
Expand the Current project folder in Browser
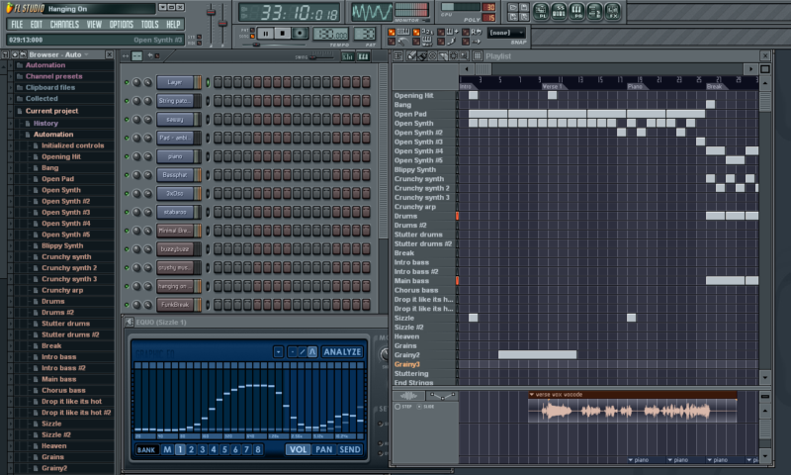click(51, 111)
